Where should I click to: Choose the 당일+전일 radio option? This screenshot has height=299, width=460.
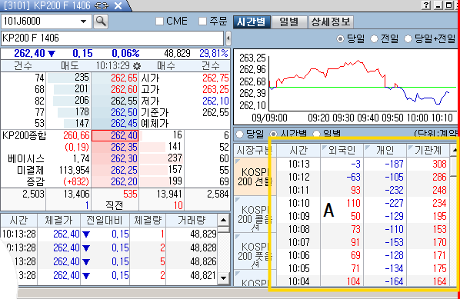point(408,38)
